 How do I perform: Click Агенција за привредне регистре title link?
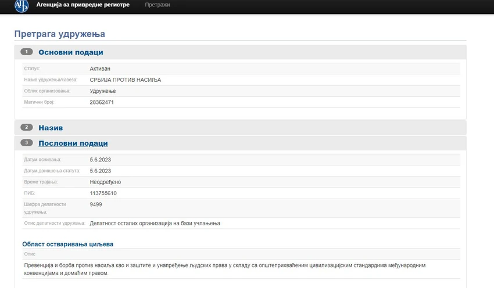click(x=83, y=5)
